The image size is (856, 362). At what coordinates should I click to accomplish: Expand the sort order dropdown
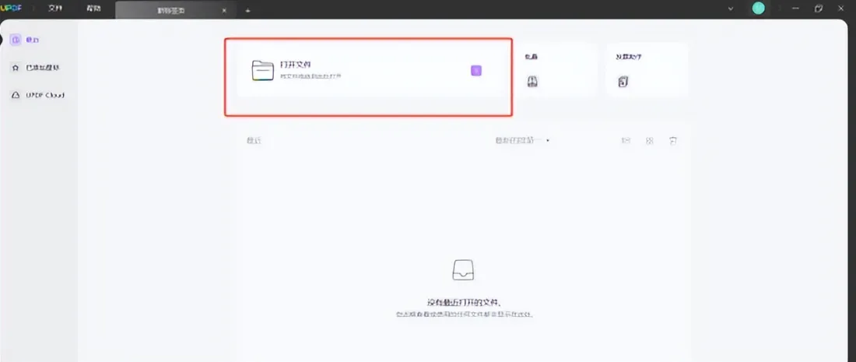pos(522,140)
